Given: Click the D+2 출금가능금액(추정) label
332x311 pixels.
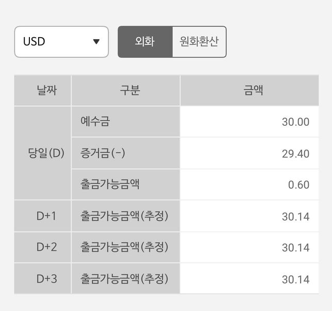Looking at the screenshot, I should pyautogui.click(x=124, y=248).
